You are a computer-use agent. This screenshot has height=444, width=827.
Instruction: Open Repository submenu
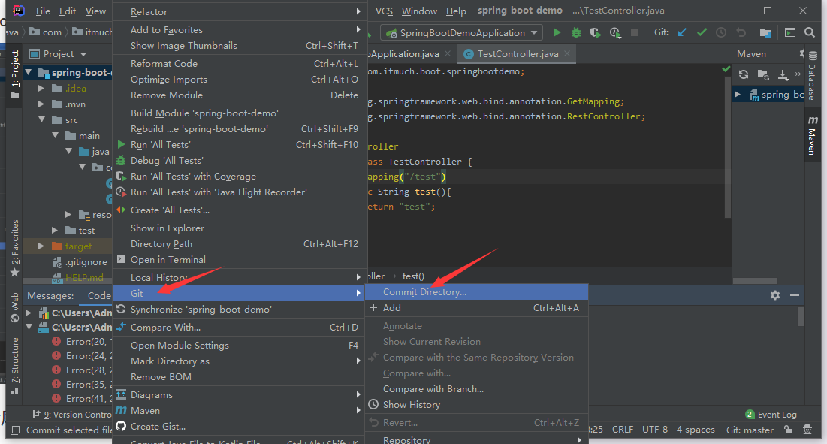click(x=476, y=439)
